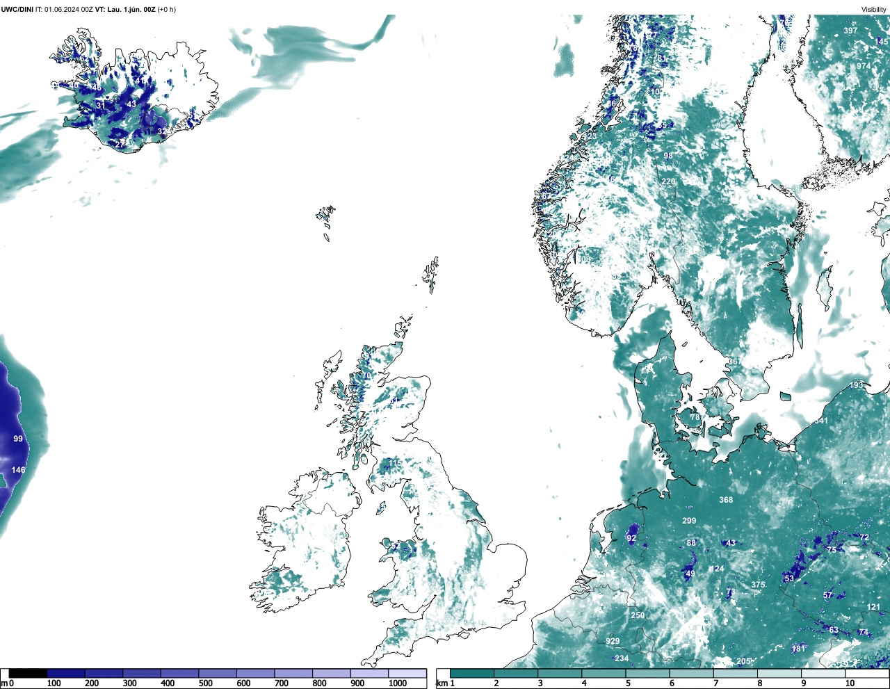Click the '500' label on the metre legend
Image resolution: width=890 pixels, height=689 pixels.
coord(205,683)
